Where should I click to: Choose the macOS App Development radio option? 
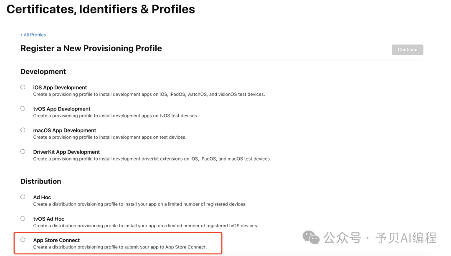(x=23, y=130)
